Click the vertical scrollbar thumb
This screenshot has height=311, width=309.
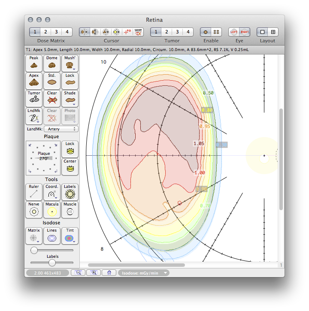tap(281, 159)
